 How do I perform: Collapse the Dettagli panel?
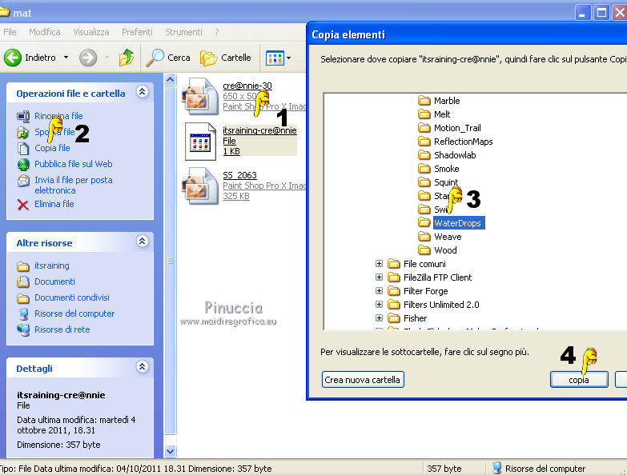pyautogui.click(x=142, y=367)
